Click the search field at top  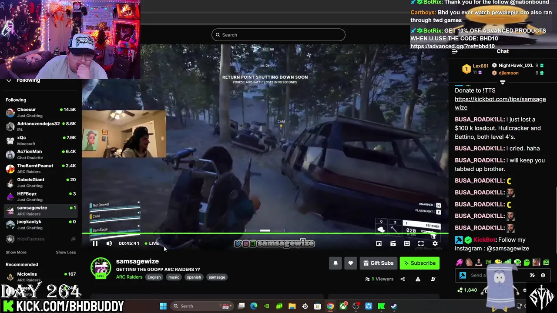click(x=278, y=35)
